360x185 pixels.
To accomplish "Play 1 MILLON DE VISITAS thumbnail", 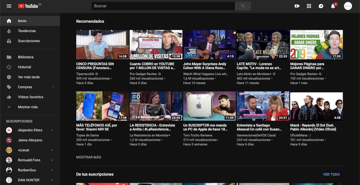I will click(x=156, y=45).
